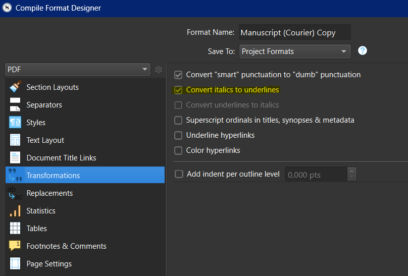
Task: Click the Statistics bar chart icon
Action: pyautogui.click(x=15, y=210)
